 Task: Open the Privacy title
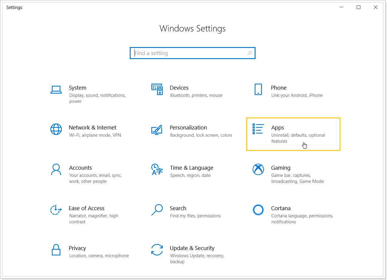[77, 248]
